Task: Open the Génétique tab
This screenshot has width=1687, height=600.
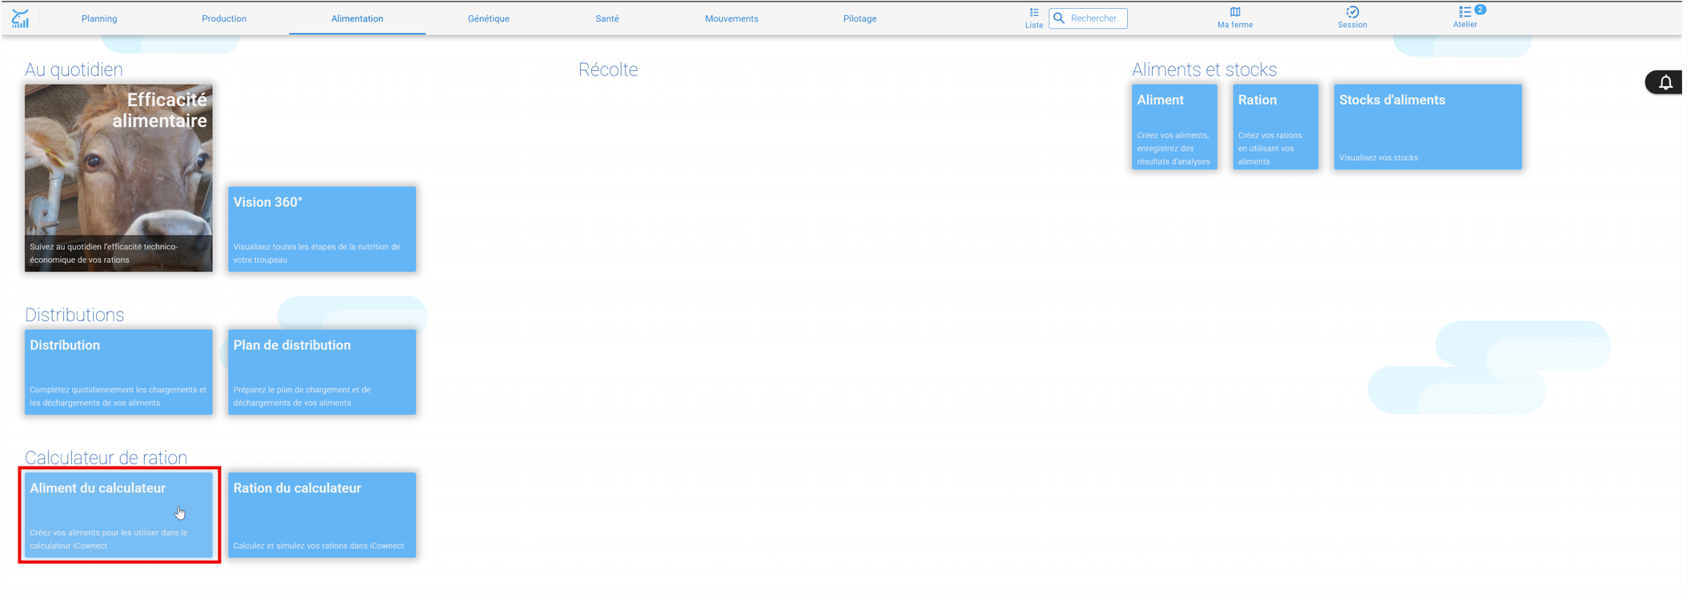Action: 489,18
